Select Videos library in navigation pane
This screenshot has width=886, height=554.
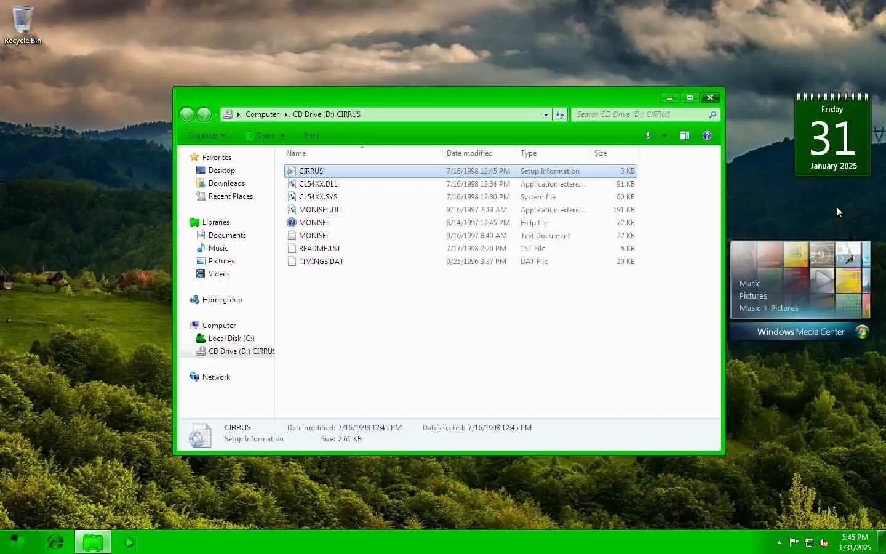point(219,274)
